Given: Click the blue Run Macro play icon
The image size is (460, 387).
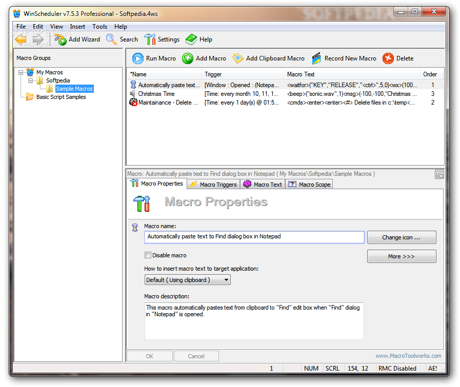Looking at the screenshot, I should point(137,58).
